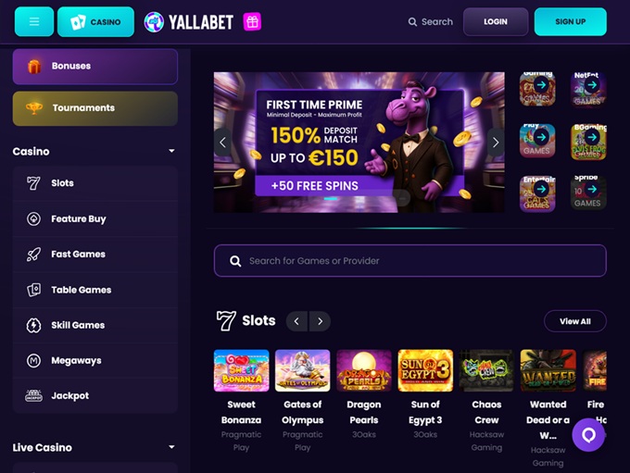Open NetEnt provider games tile

coord(588,89)
